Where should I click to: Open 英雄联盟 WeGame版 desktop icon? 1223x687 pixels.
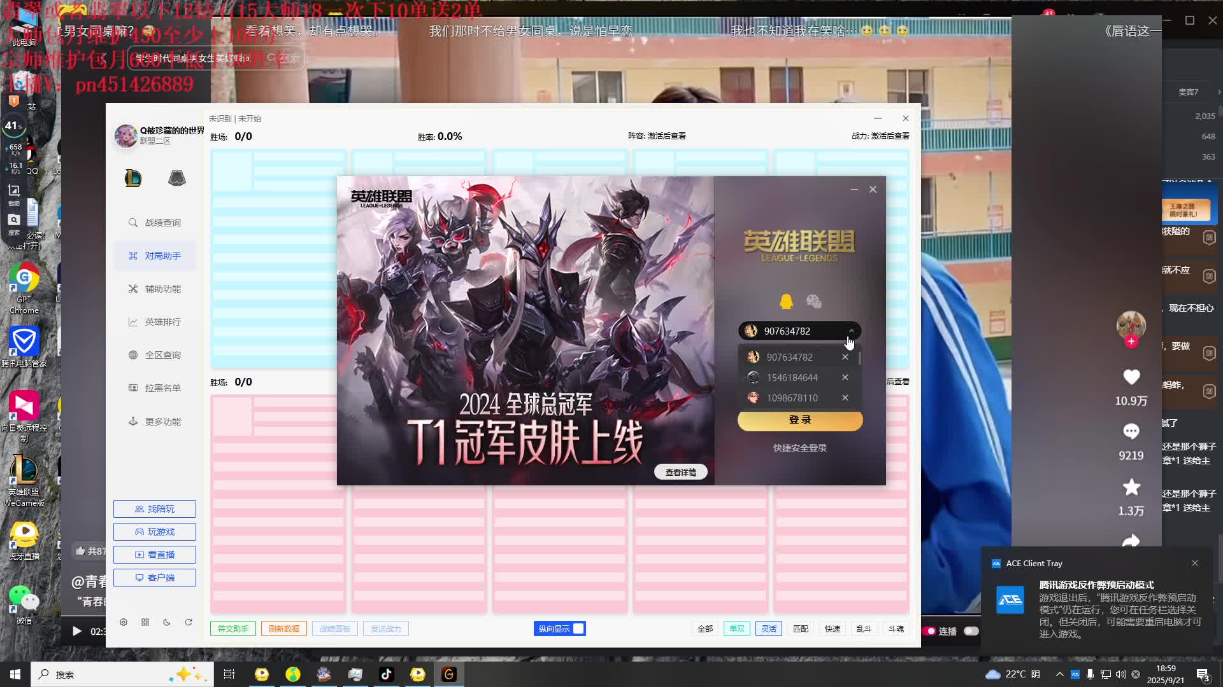pos(24,480)
